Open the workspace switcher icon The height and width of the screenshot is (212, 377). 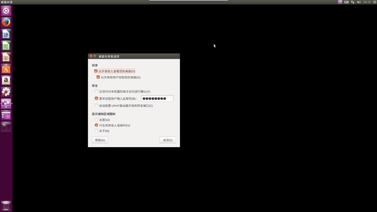click(6, 127)
